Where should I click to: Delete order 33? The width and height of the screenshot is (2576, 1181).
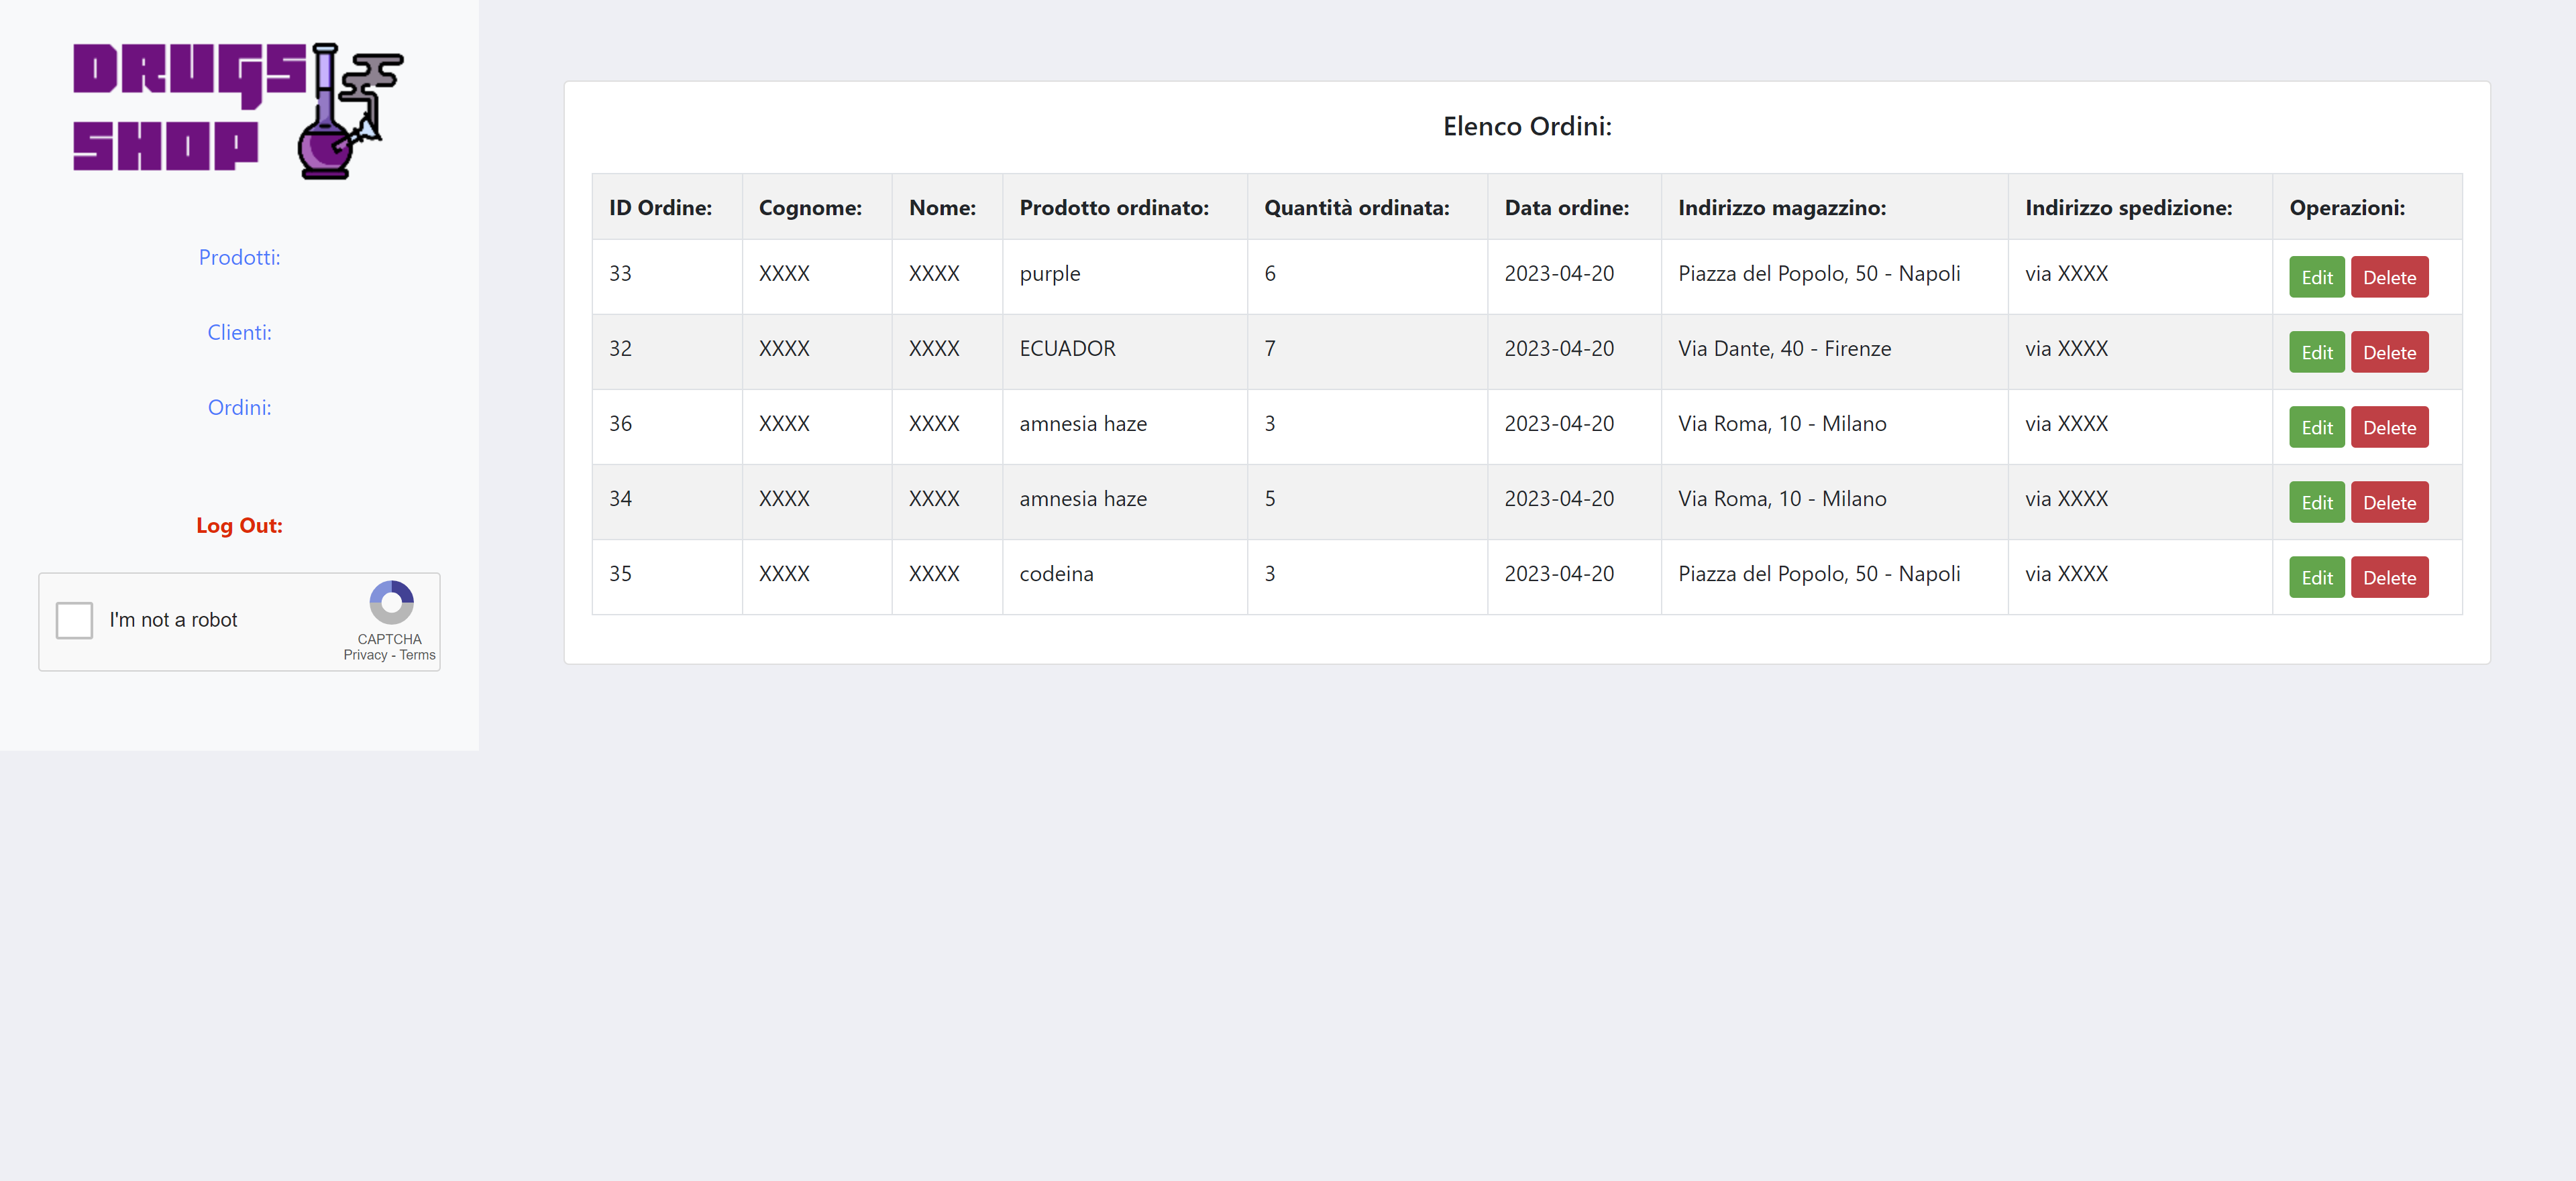(2389, 277)
